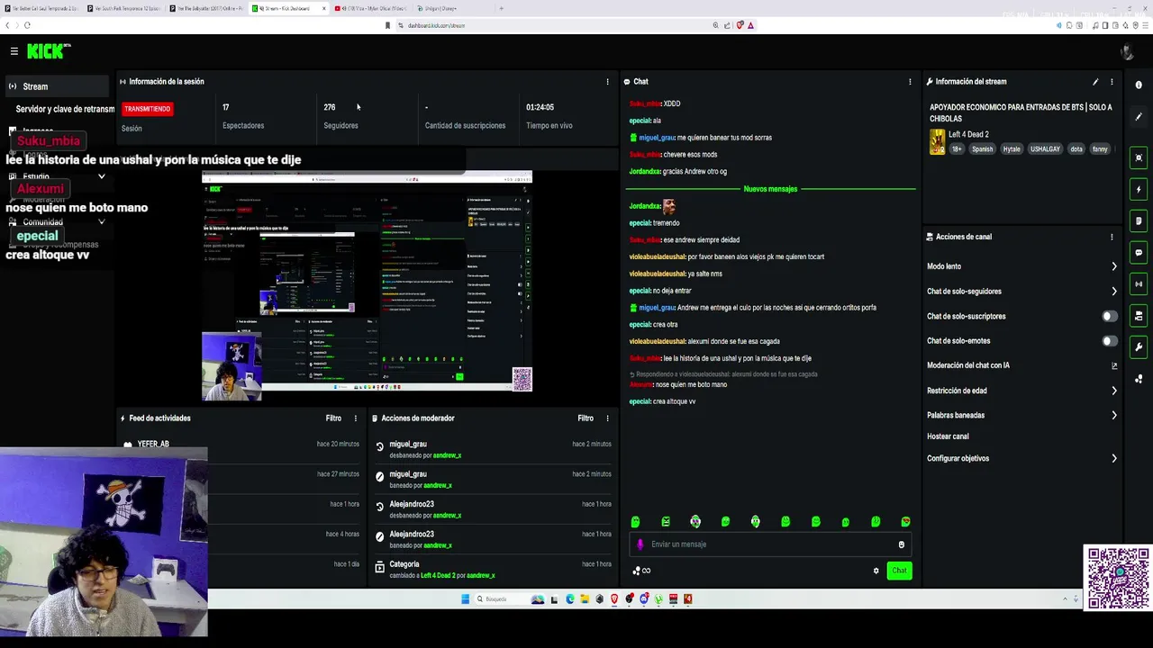This screenshot has height=648, width=1153.
Task: Click the Brave shields icon in the address bar
Action: pyautogui.click(x=740, y=25)
